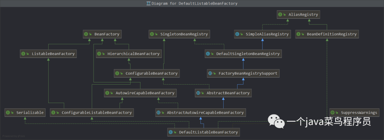Click the interface icon on BeanFactory
This screenshot has width=384, height=140.
86,34
